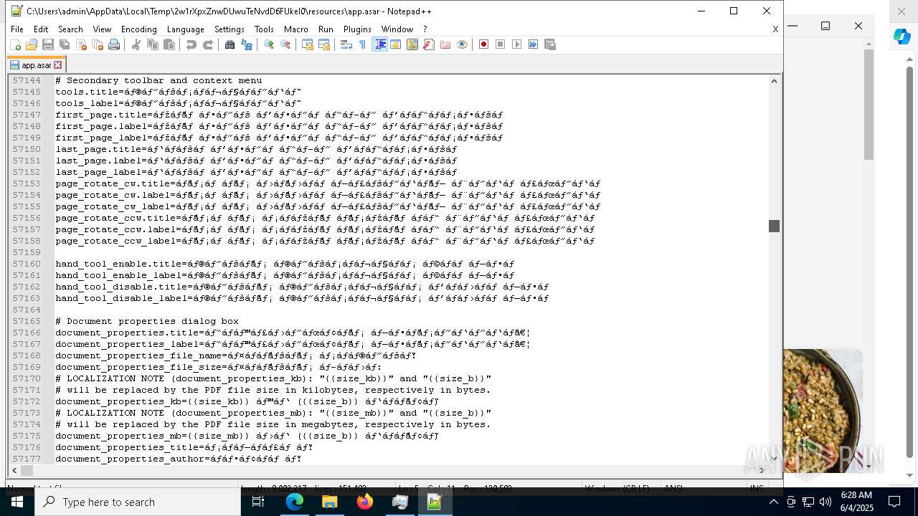Click the Paste toolbar icon

(x=169, y=44)
